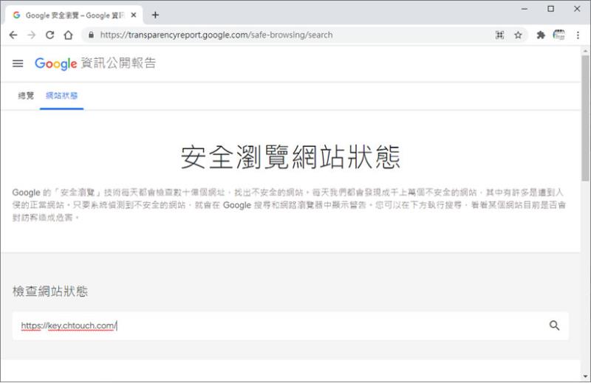Click the Google 資訊公開報告 logo
This screenshot has height=383, width=591.
pos(95,63)
